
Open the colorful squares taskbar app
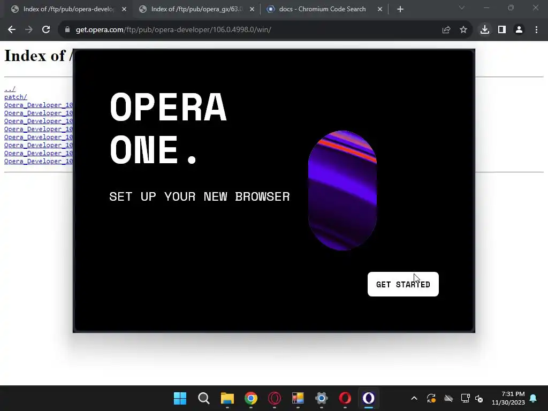coord(298,398)
